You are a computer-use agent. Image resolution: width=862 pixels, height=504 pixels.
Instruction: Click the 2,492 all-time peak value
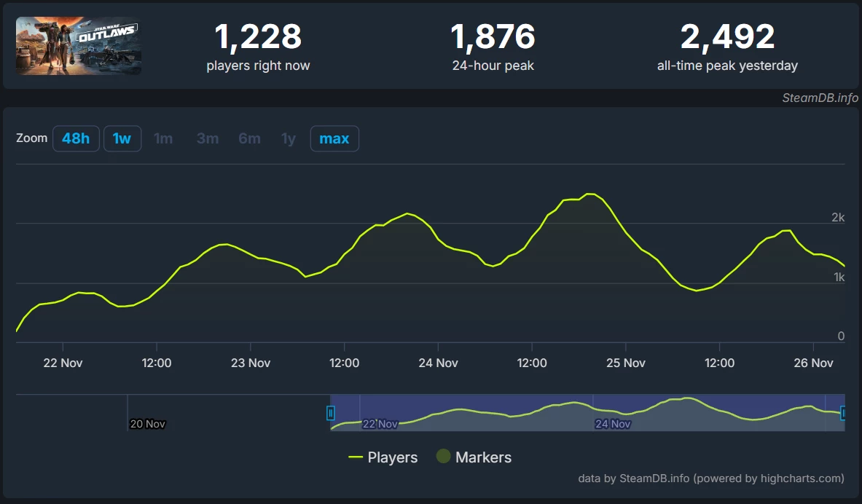point(727,37)
